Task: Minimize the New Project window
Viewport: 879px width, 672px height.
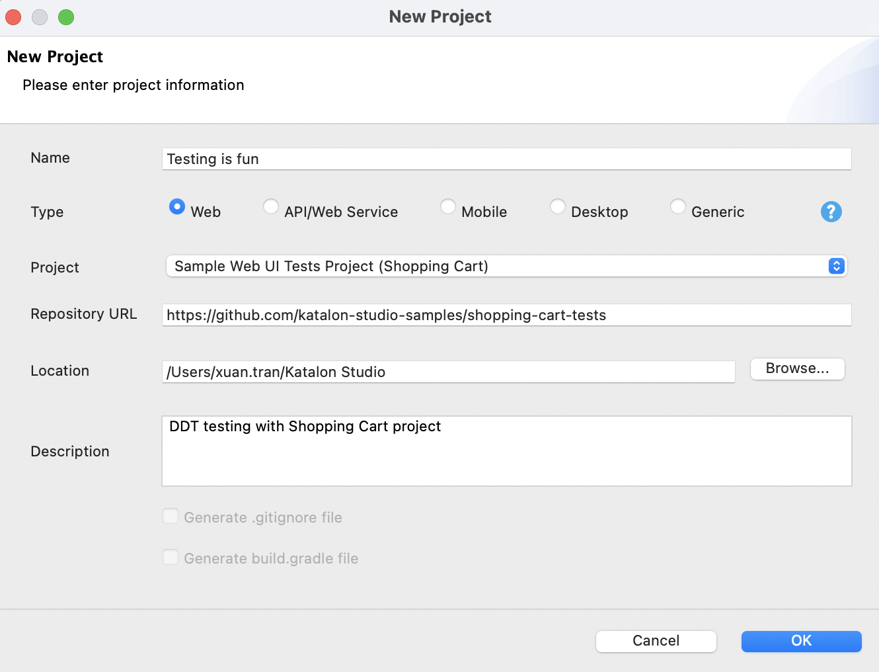Action: (40, 17)
